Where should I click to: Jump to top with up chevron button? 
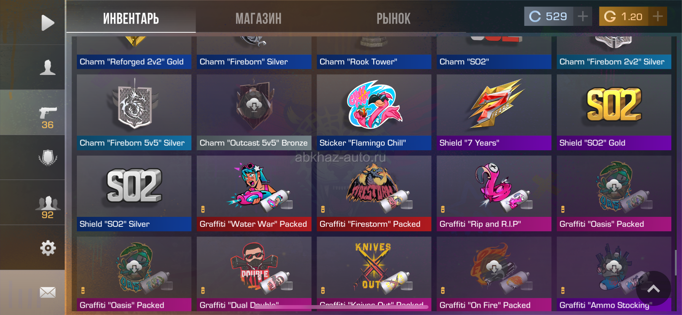653,289
